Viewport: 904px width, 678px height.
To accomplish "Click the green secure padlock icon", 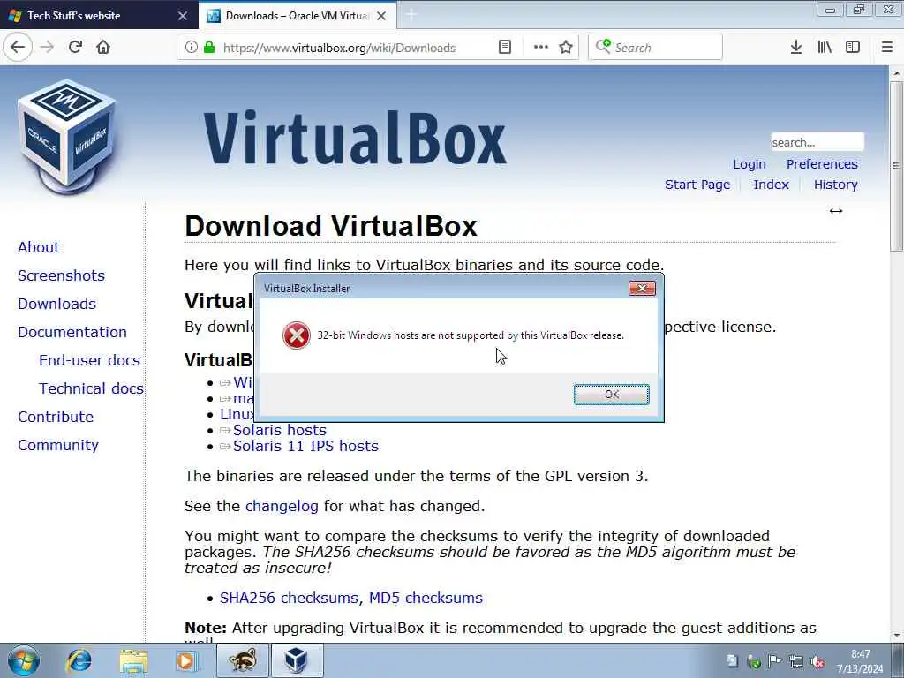I will pos(208,48).
